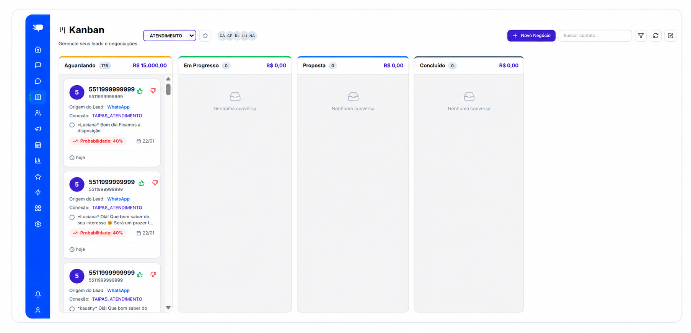Click the WhatsApp link on third lead card

(x=118, y=291)
